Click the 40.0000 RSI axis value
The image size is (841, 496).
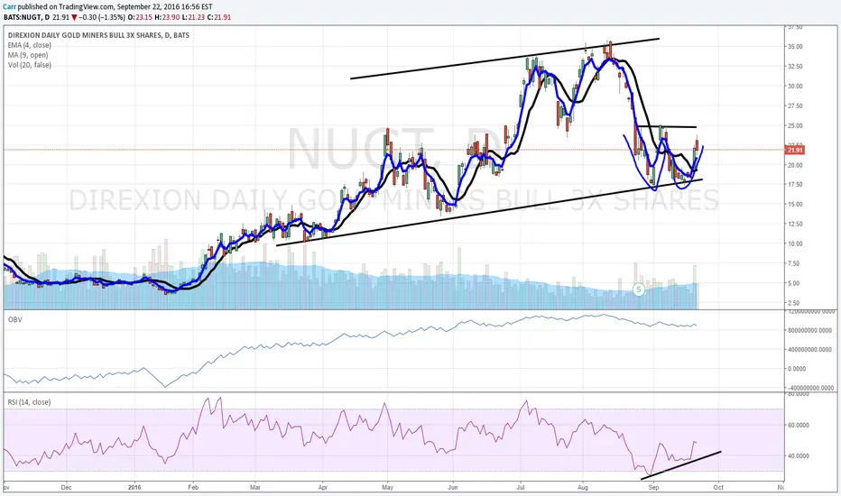coord(798,456)
